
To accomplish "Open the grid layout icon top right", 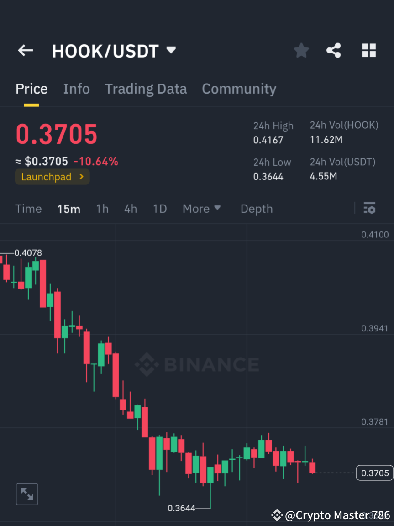I will (x=368, y=50).
